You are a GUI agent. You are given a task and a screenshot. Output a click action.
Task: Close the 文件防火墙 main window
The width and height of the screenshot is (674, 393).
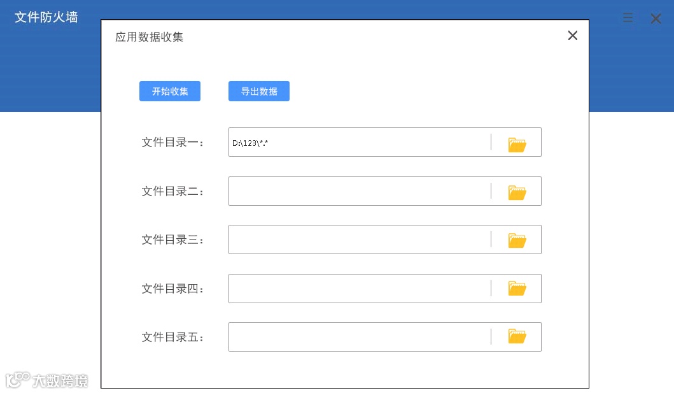656,18
